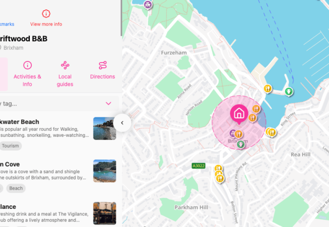Click the pink home pin on map

coord(239,113)
